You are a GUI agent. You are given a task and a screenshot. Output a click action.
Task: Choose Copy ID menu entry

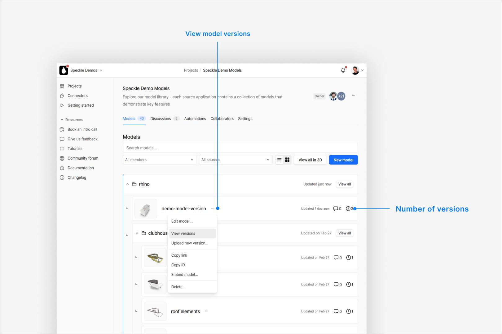[192, 265]
